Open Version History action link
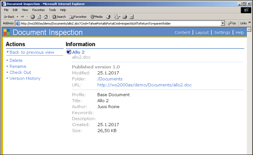The height and width of the screenshot is (155, 253). (x=25, y=78)
